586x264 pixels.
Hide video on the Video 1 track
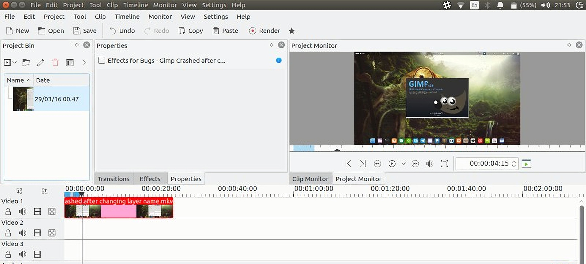tap(37, 212)
